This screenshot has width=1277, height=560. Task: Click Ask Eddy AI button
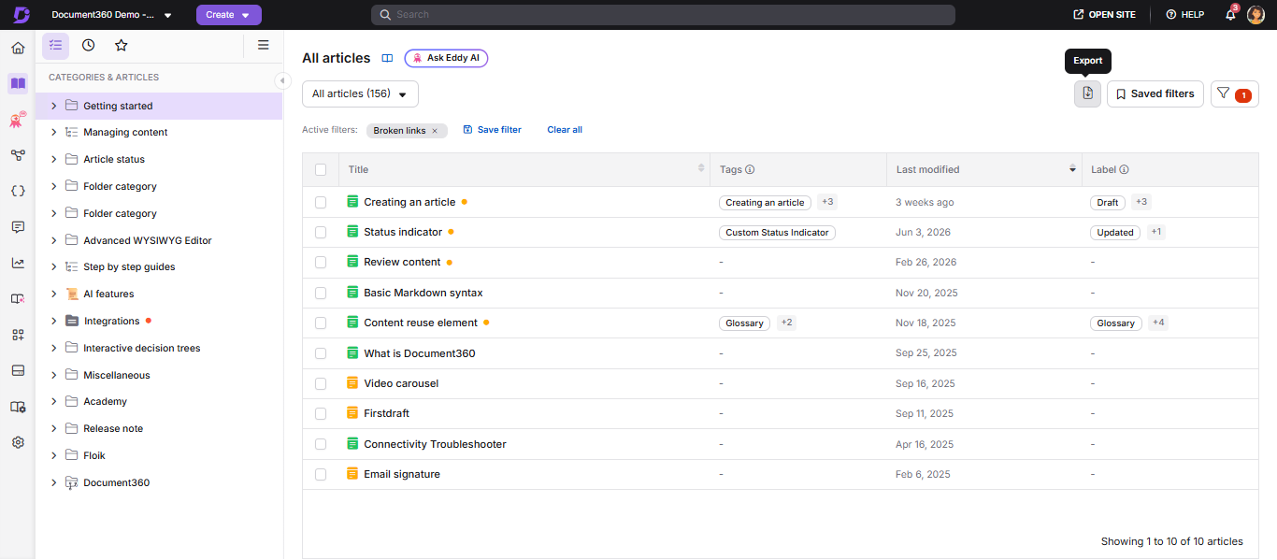click(x=446, y=58)
